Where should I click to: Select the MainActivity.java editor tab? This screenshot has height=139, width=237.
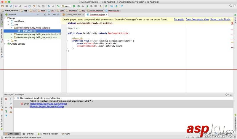[97, 14]
